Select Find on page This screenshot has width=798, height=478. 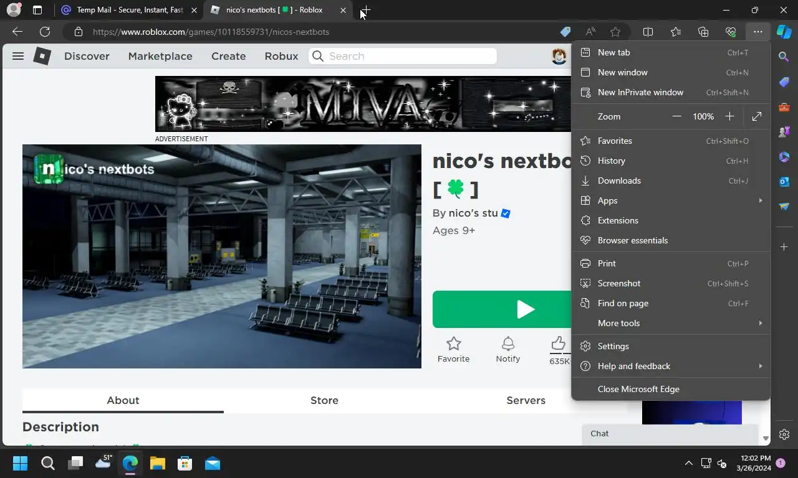click(671, 303)
